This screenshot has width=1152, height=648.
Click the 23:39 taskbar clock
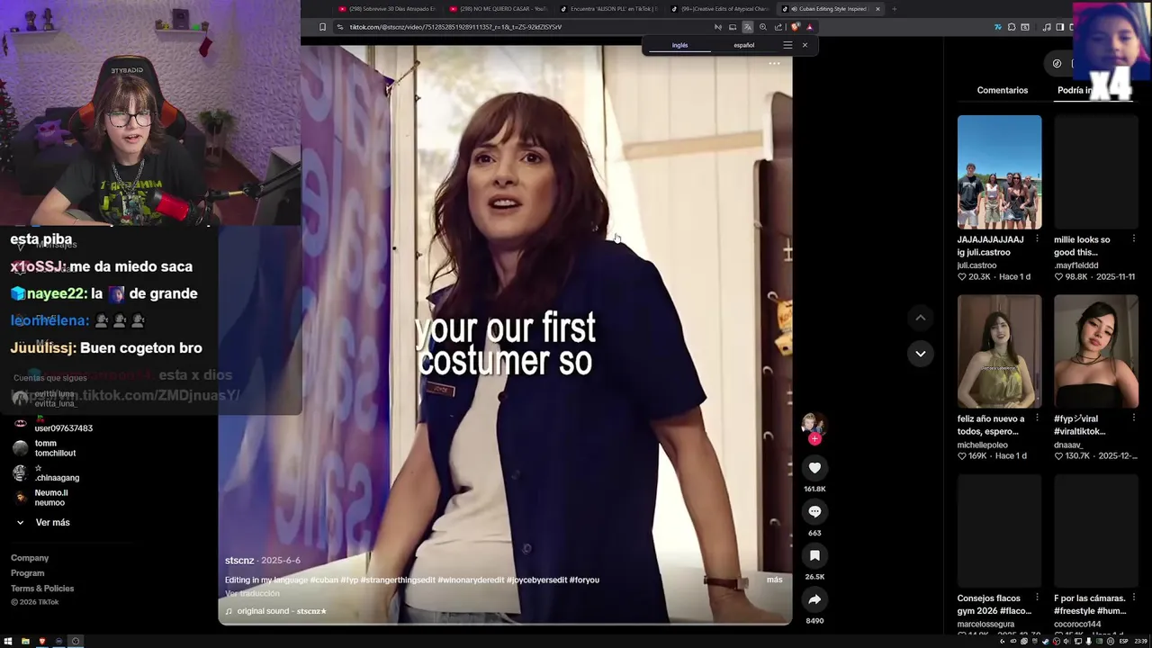tap(1141, 642)
